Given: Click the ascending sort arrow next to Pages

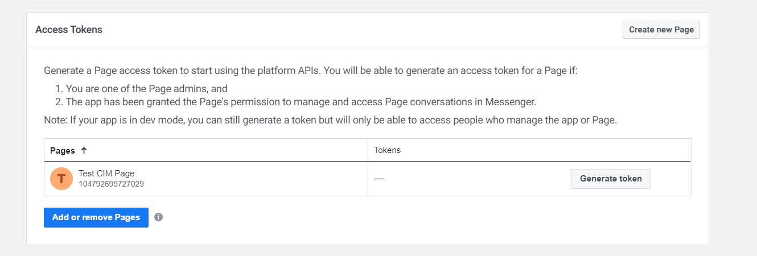Looking at the screenshot, I should [x=84, y=151].
